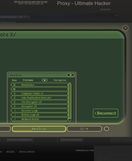Click the file list scrollbar thumb
Image resolution: width=132 pixels, height=161 pixels.
click(x=70, y=101)
